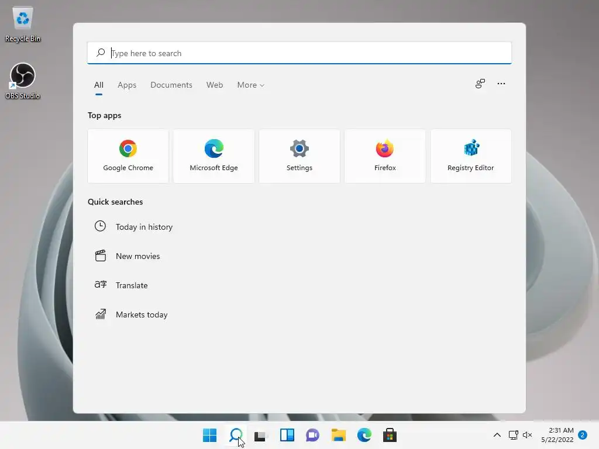Click the network status tray icon

coord(514,435)
